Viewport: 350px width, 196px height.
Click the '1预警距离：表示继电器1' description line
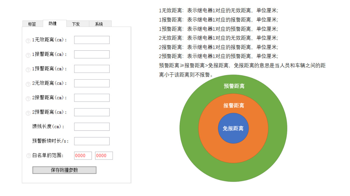tap(218, 29)
